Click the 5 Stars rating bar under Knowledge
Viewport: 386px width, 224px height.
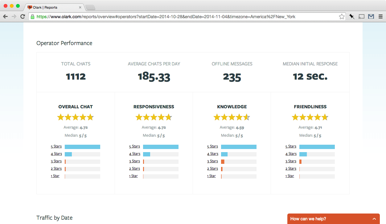click(x=239, y=147)
